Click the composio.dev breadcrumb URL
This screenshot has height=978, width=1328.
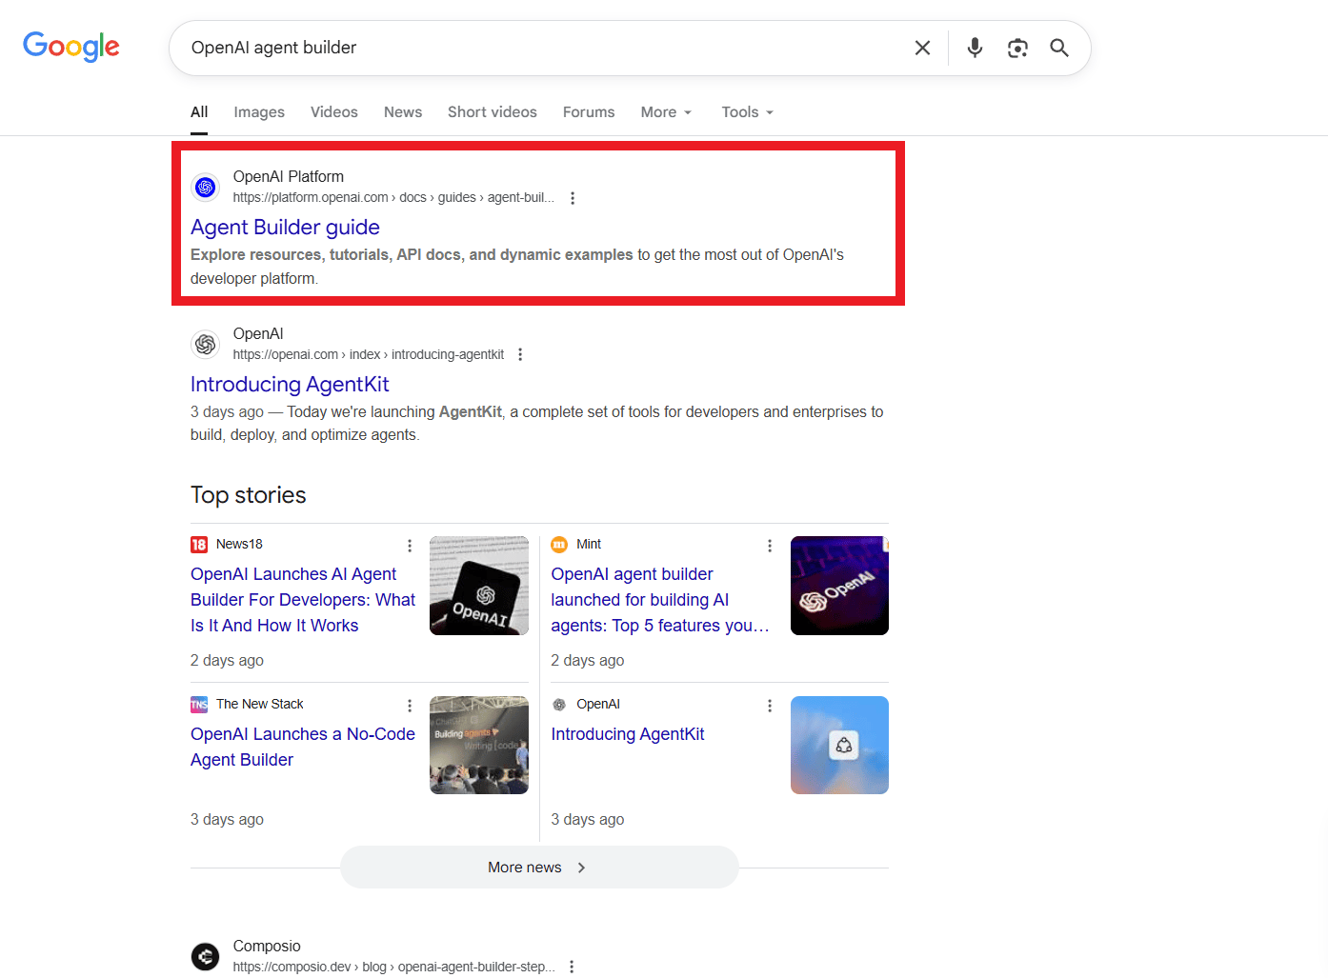(x=393, y=967)
